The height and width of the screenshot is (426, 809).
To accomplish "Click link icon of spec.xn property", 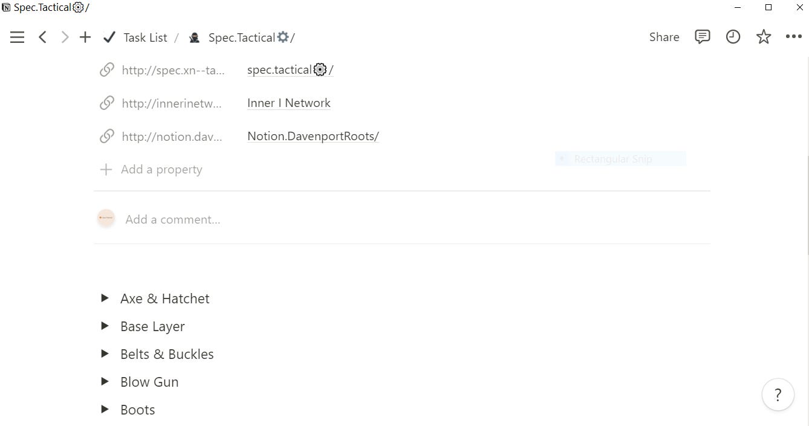I will click(x=106, y=70).
